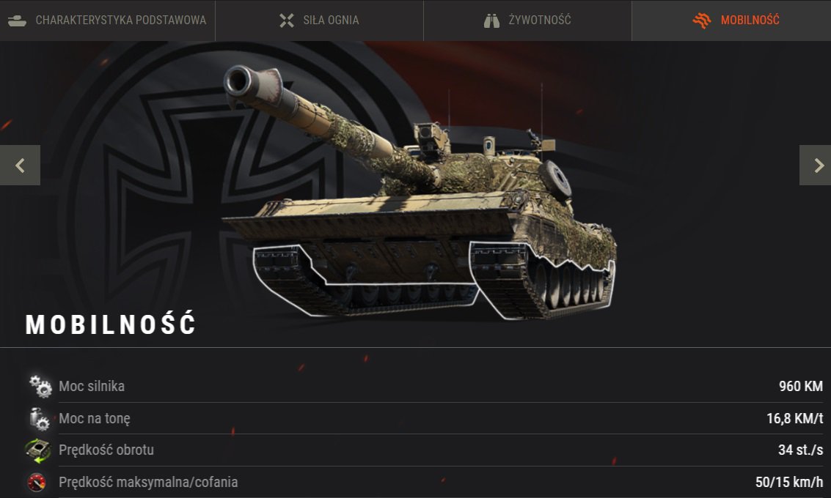831x498 pixels.
Task: Open the Charakterystyka podstawowa tab
Action: coord(107,20)
